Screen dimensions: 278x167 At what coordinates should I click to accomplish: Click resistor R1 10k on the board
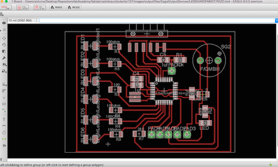click(x=180, y=60)
